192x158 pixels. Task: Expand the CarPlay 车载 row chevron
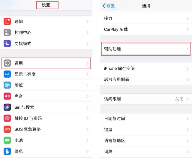tap(187, 29)
